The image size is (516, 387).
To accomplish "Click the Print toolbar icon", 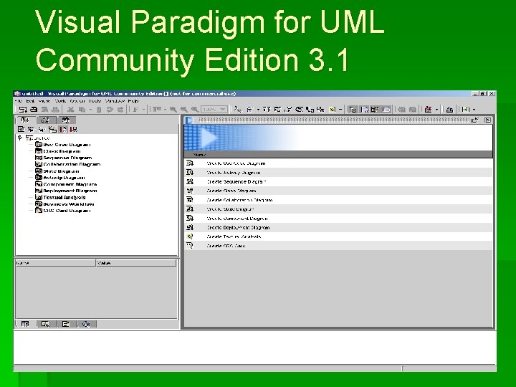I will coord(56,110).
